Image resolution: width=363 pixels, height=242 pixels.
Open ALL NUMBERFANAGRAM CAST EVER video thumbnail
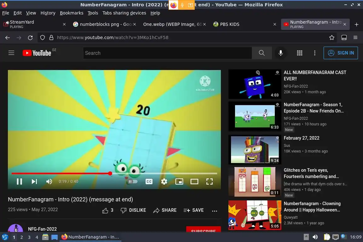255,84
